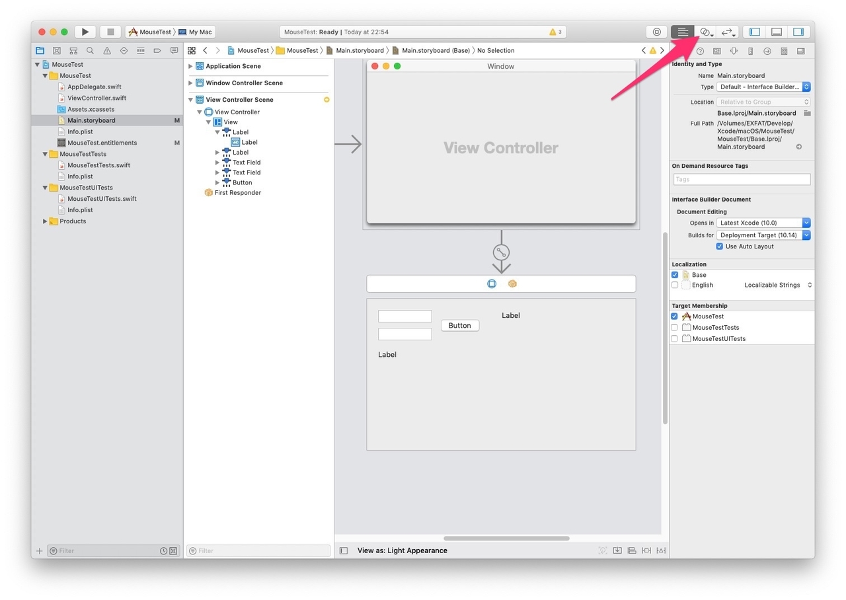Click the First Responder cube in scene dock
This screenshot has width=846, height=600.
point(512,283)
